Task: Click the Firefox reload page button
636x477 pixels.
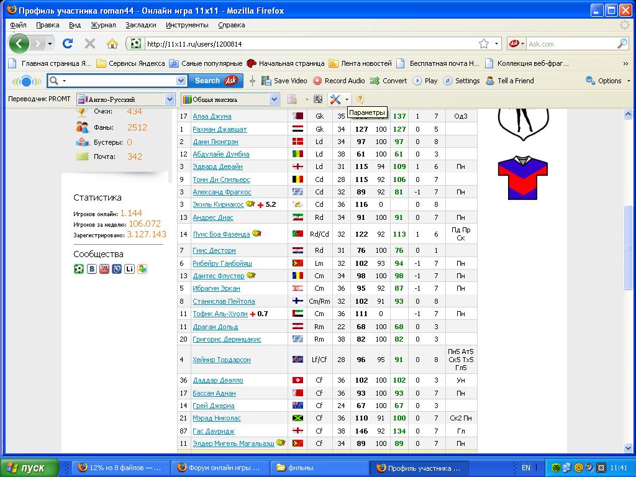Action: pos(68,43)
